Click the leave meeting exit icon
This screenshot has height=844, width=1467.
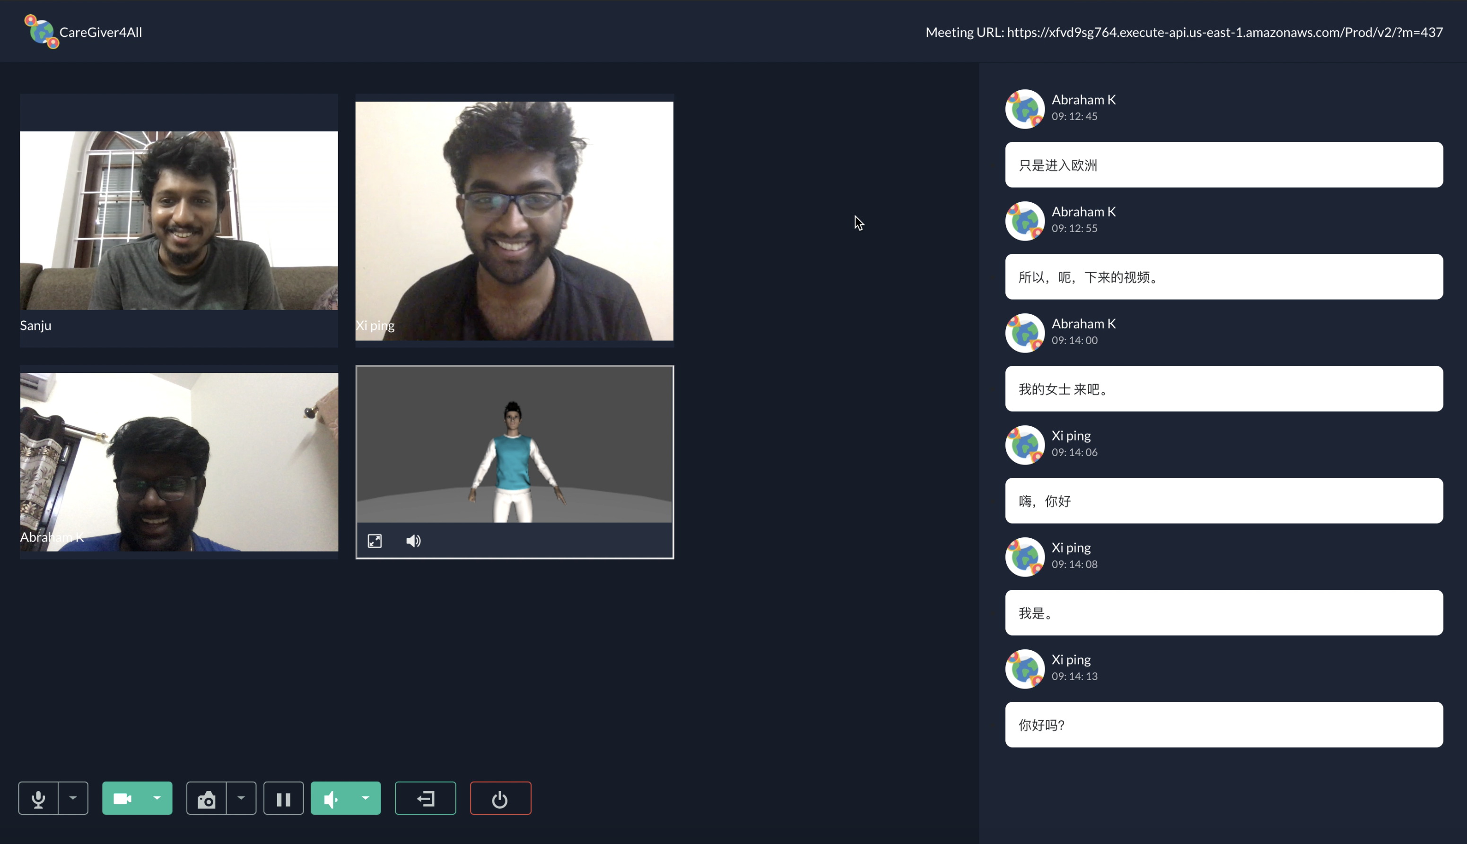coord(425,798)
